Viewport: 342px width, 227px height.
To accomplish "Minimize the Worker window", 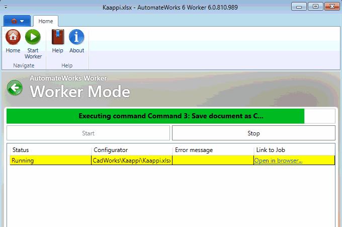I will 299,7.
